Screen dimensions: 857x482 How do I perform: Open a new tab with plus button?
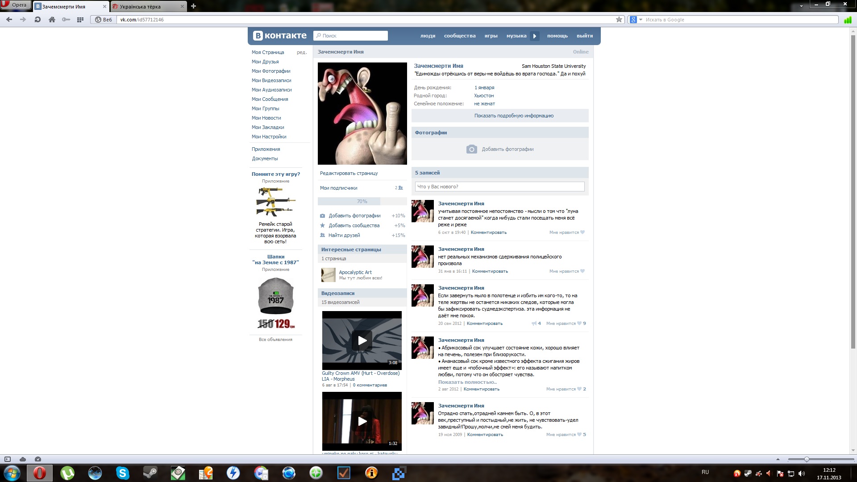pos(193,6)
